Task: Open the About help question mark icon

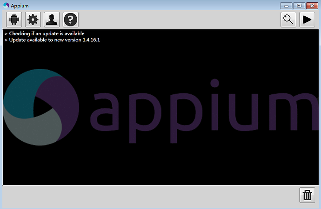Action: [70, 20]
